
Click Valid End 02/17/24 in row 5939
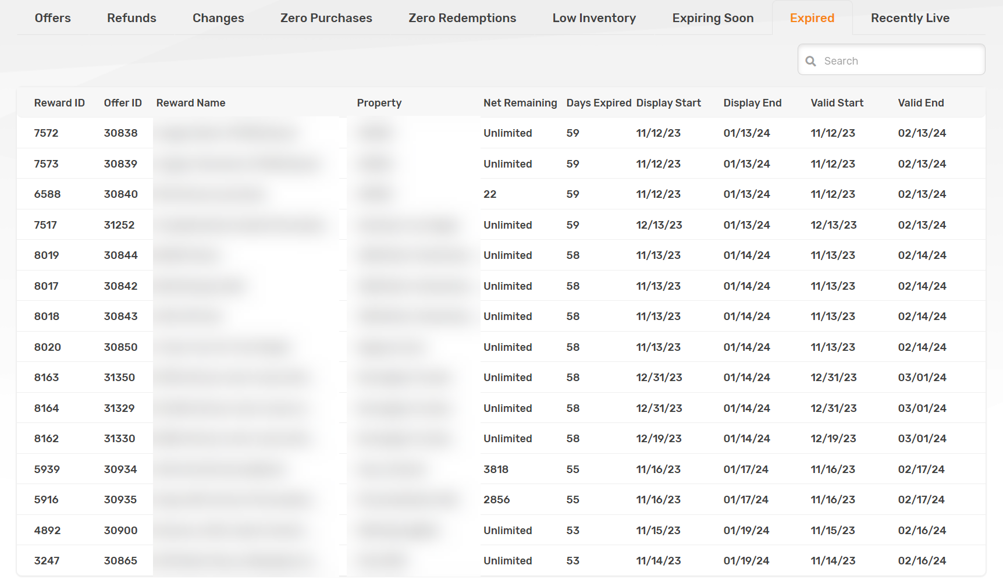[x=921, y=470]
